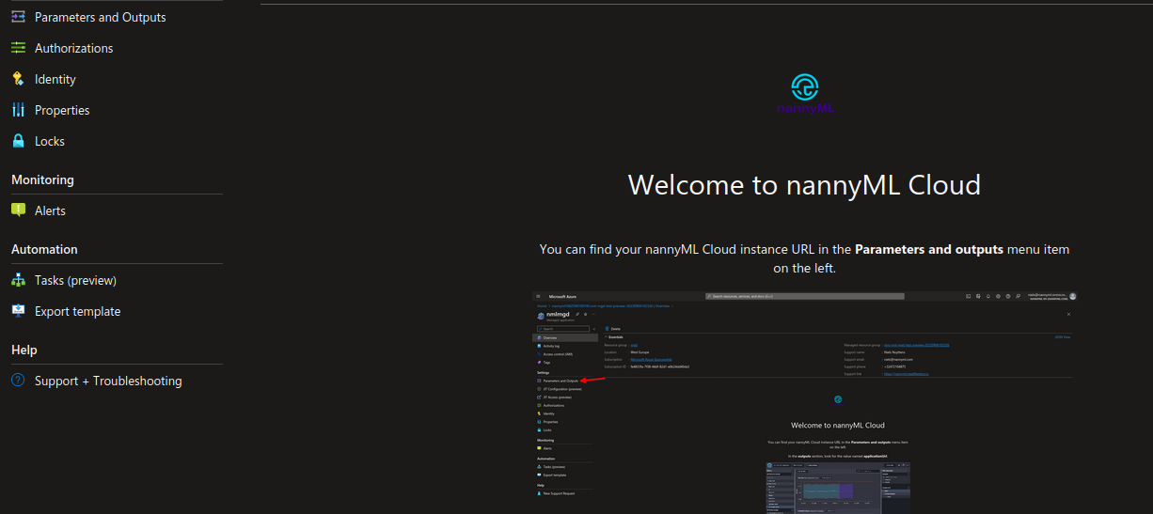Click the Tasks (preview) hierarchy icon
This screenshot has width=1153, height=514.
pos(18,280)
